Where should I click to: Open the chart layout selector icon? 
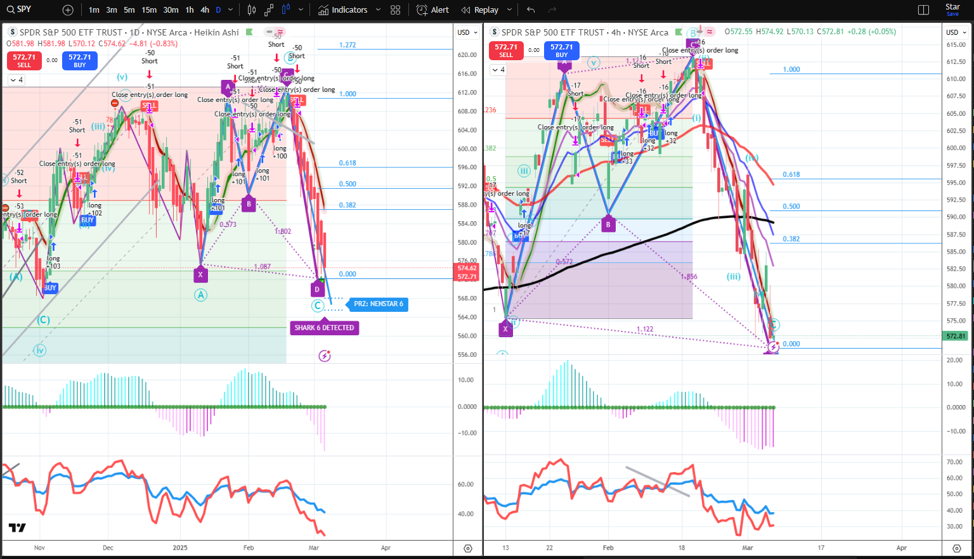[x=923, y=10]
